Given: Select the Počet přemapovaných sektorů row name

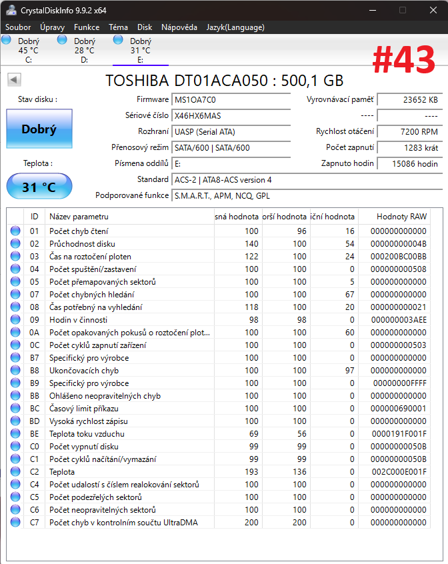Looking at the screenshot, I should 103,281.
